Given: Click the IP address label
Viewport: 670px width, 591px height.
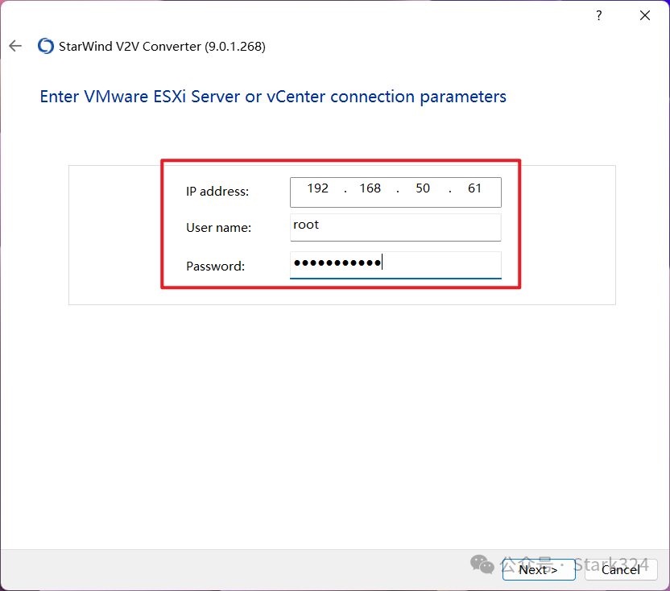Looking at the screenshot, I should (x=217, y=192).
